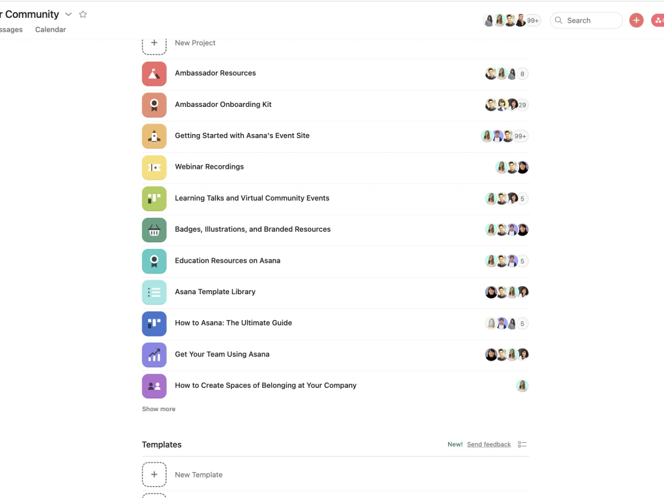Open the Webinar Recordings project
664x498 pixels.
coord(209,167)
